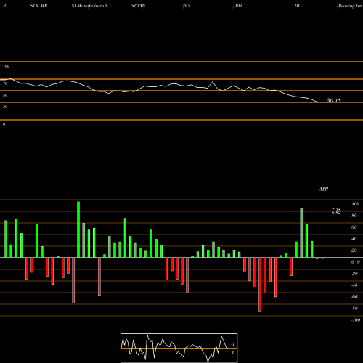Viewport: 363px width, 363px height.
Task: Click the tallest green bar in the MR histogram
Action: point(78,229)
